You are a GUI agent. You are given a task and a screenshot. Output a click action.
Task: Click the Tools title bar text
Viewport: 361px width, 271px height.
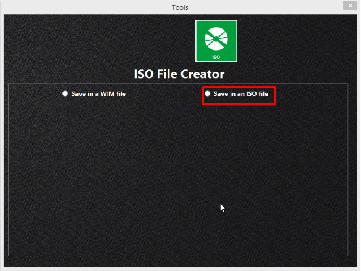(x=180, y=7)
